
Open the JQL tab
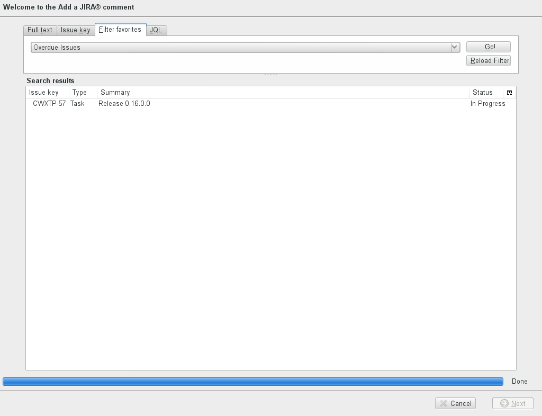(156, 30)
